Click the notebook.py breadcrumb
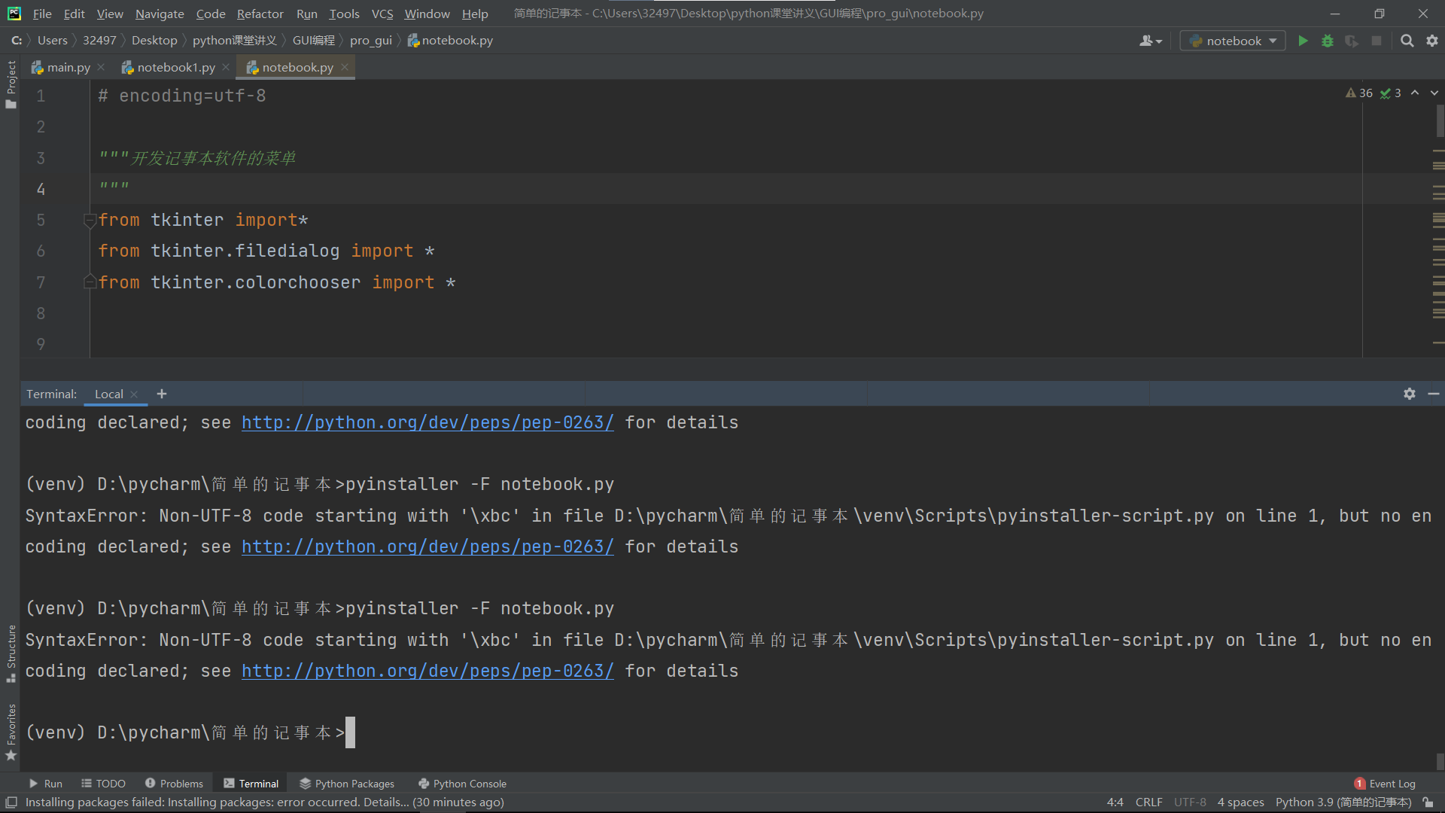The image size is (1445, 813). point(450,41)
